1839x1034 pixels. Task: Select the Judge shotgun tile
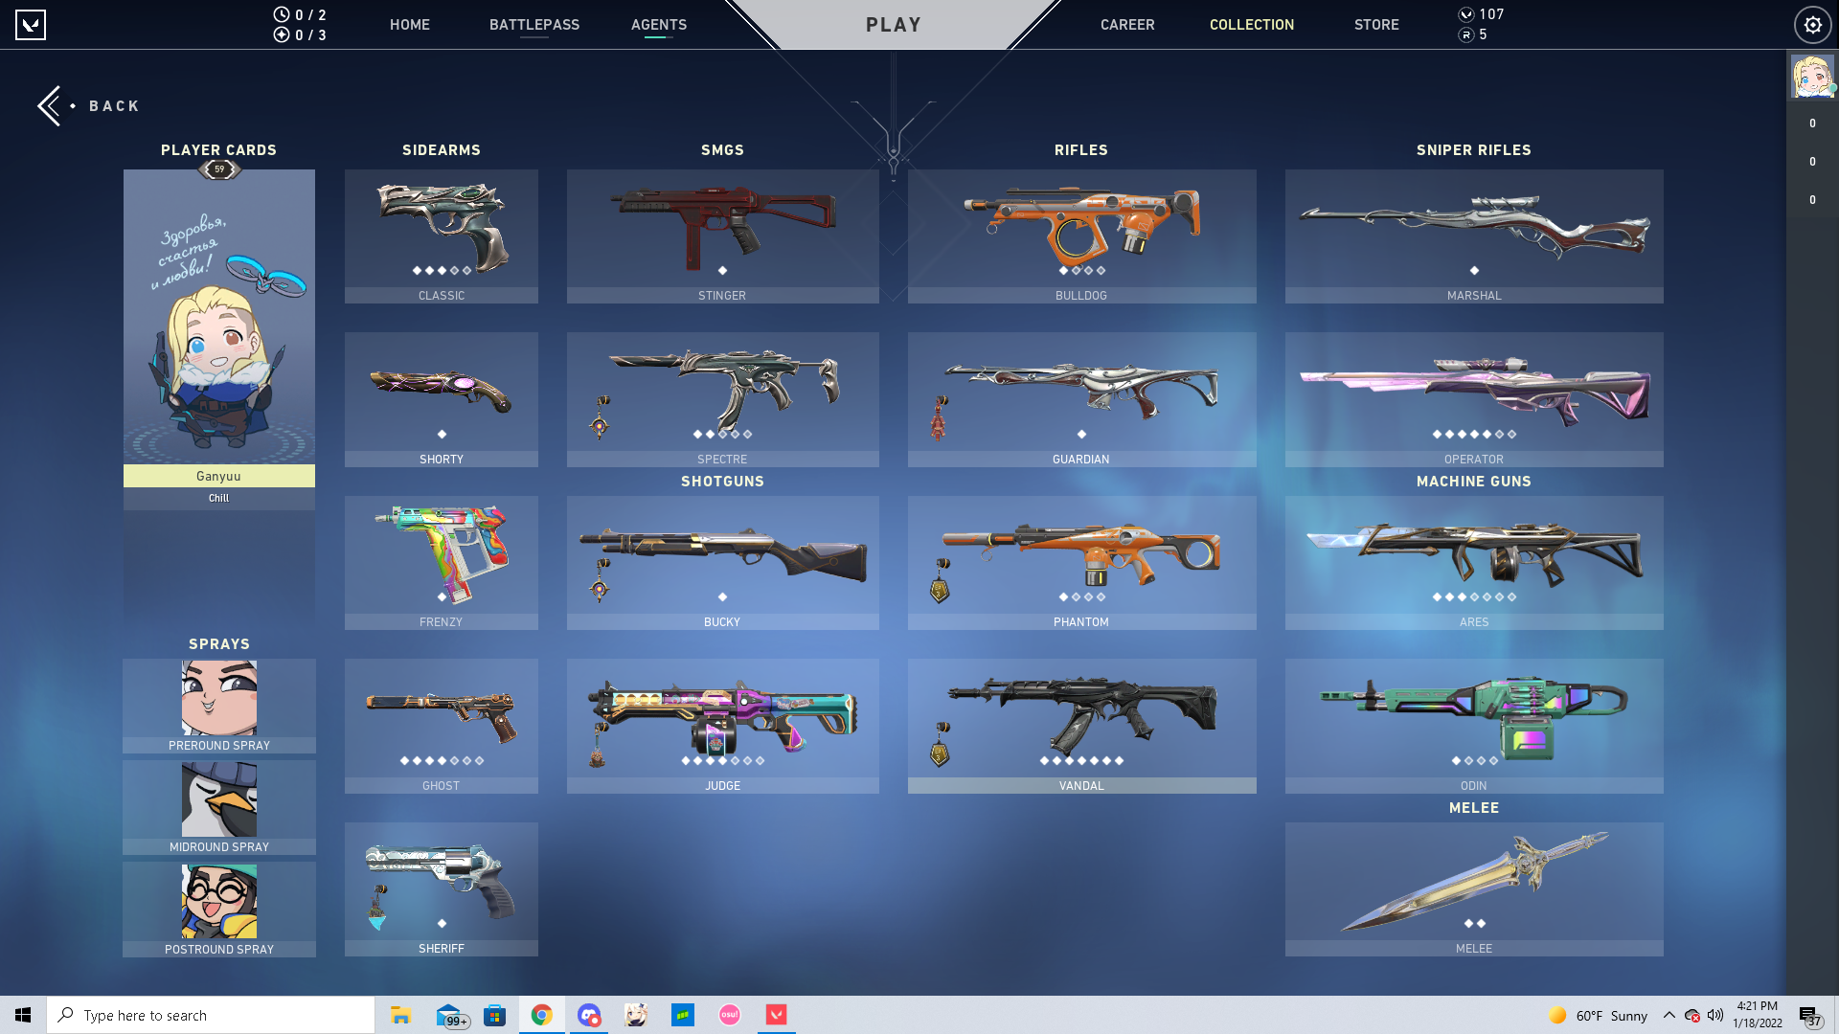pos(723,726)
